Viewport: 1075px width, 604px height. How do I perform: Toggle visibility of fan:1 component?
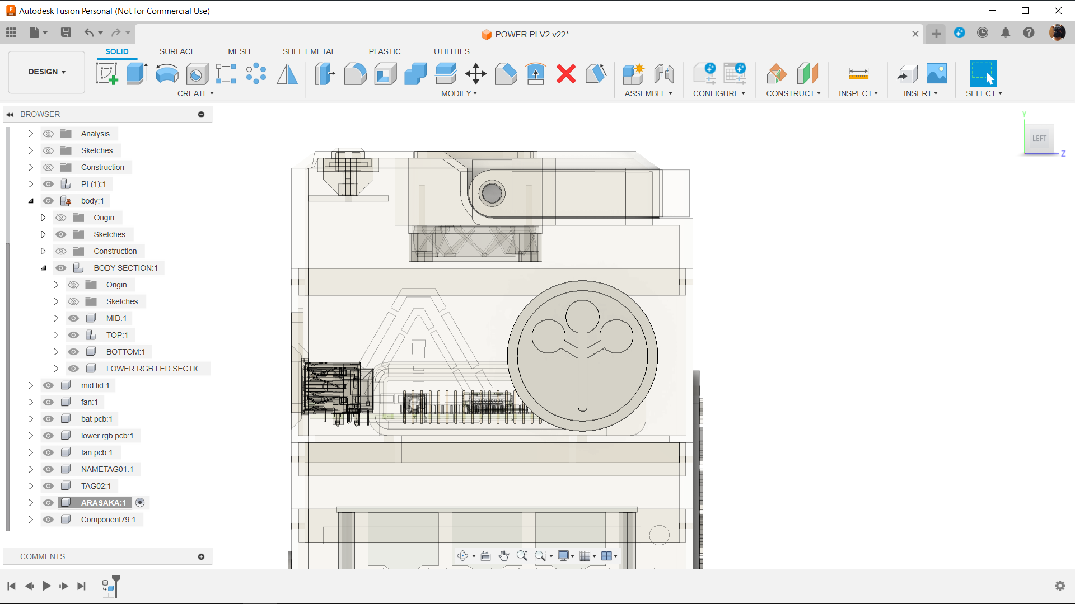(x=48, y=402)
